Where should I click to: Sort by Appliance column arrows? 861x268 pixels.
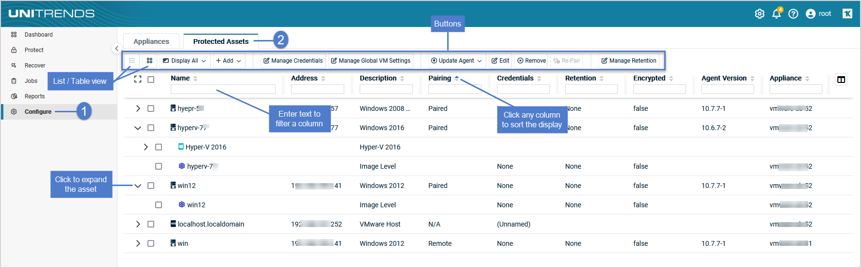807,79
